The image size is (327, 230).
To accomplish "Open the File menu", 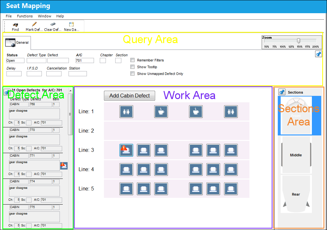I will pos(9,16).
